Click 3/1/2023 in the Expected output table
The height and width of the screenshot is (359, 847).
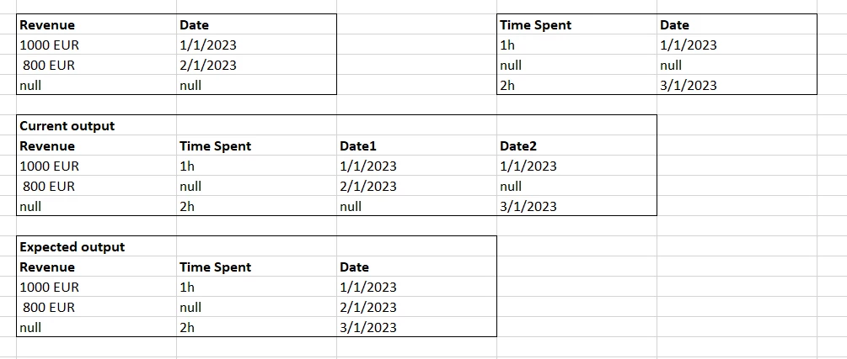coord(416,327)
